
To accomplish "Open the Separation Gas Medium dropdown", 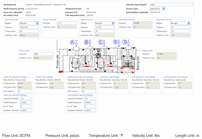I will tap(189, 23).
